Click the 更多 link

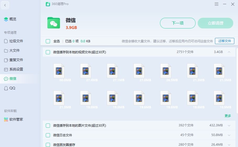[228, 116]
